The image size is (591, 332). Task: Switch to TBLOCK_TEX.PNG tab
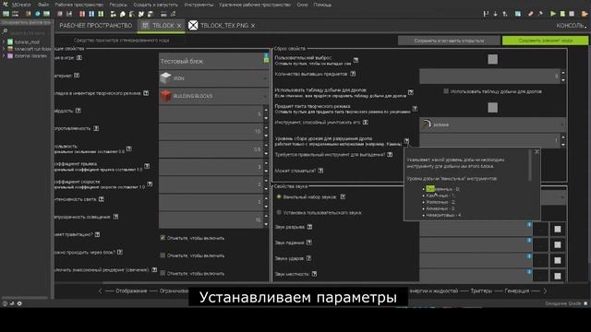pyautogui.click(x=224, y=25)
